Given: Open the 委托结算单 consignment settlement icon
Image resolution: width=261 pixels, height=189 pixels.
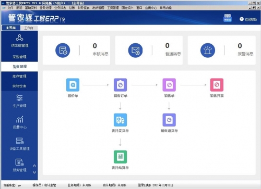Looking at the screenshot, I should [120, 157].
